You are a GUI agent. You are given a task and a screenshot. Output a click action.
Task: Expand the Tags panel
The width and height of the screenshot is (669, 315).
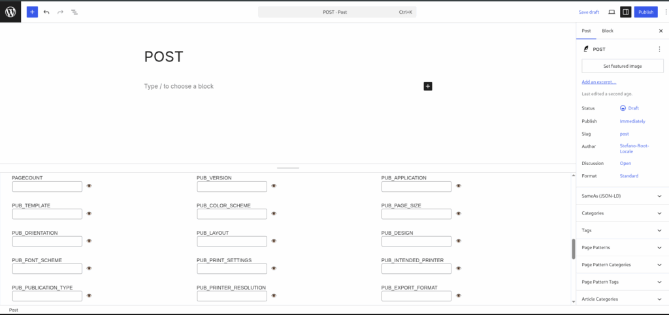click(623, 230)
